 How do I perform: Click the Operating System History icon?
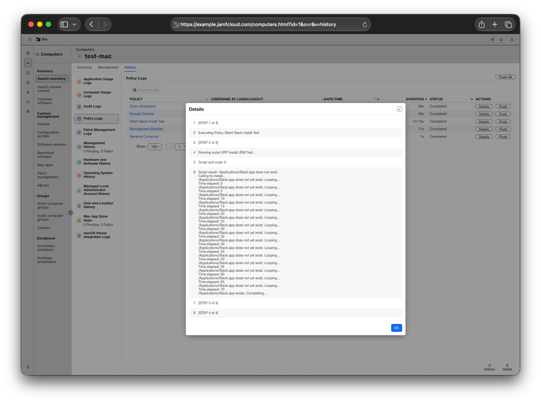pos(79,175)
